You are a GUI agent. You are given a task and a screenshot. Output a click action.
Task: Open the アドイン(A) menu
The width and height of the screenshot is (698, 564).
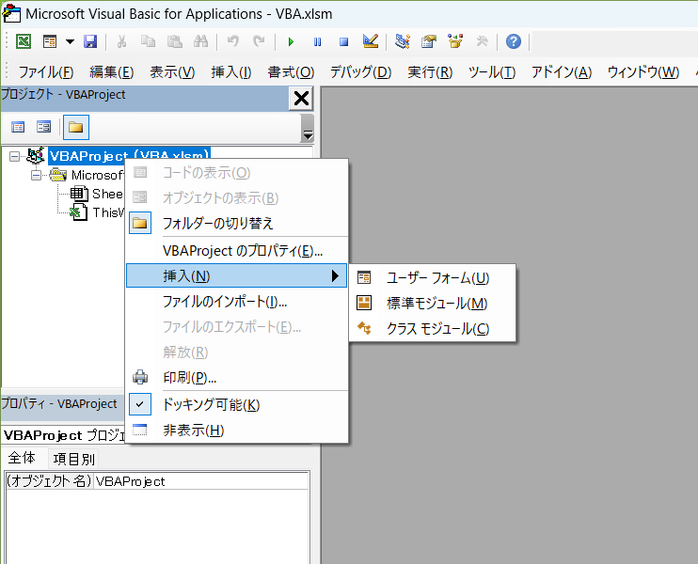coord(562,71)
